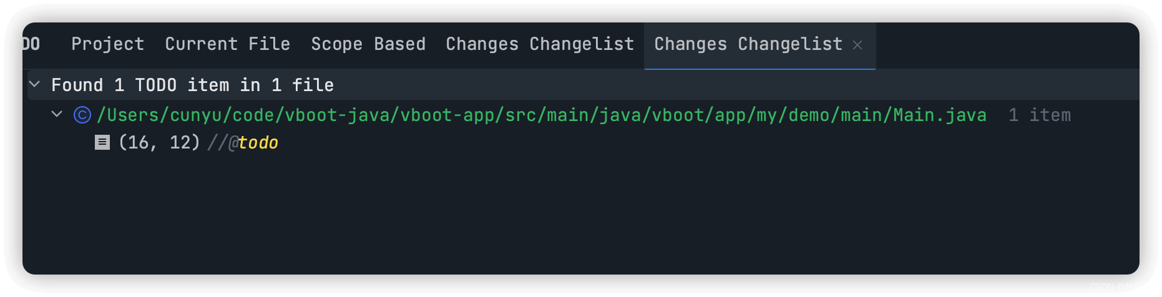Click the yellow highlighted "todo" text
Image resolution: width=1162 pixels, height=297 pixels.
tap(258, 143)
